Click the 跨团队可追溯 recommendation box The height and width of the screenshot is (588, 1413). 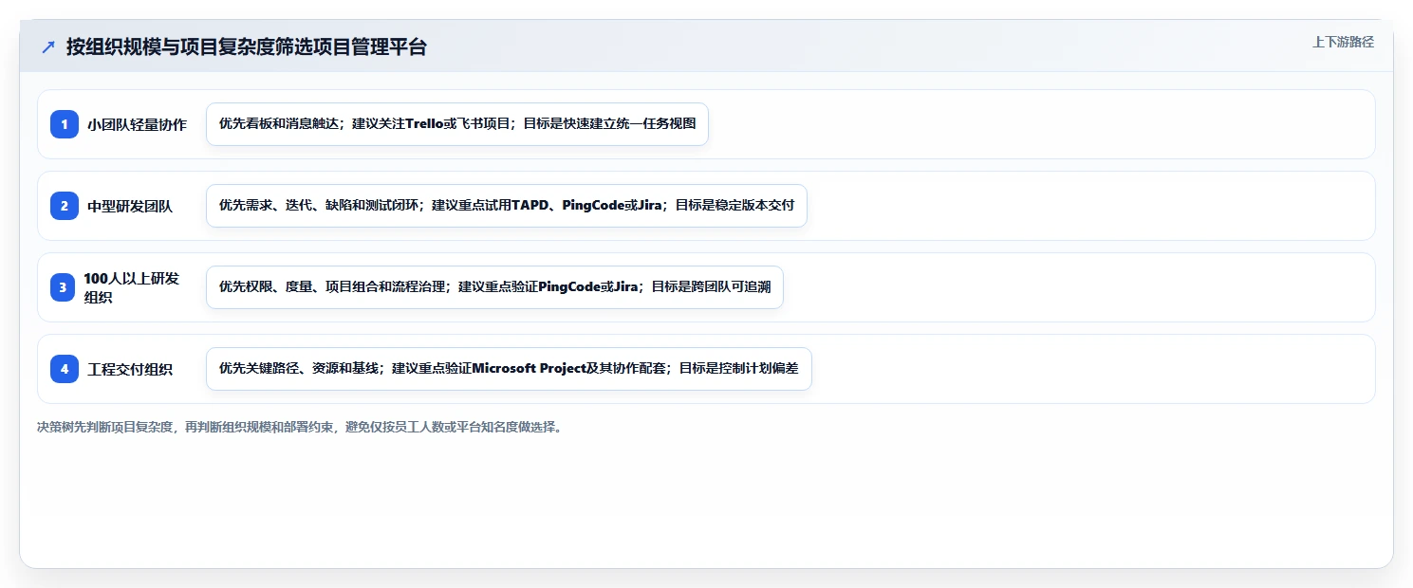[x=494, y=287]
